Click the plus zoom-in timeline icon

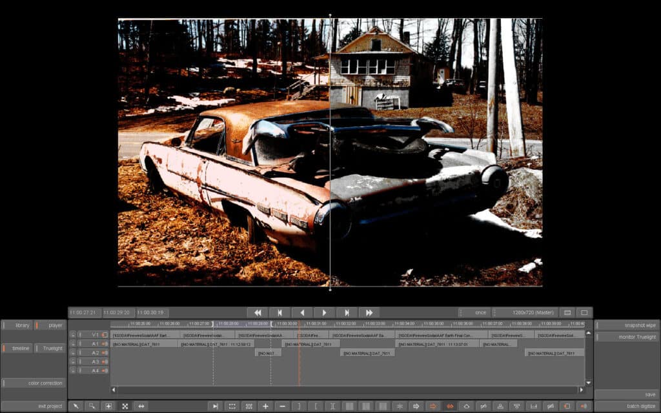tap(265, 407)
